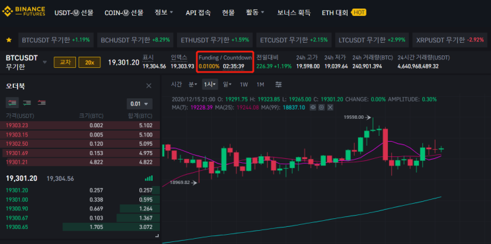Click bid price 19300.90 row
Screen dimensions: 491x244
[x=80, y=208]
